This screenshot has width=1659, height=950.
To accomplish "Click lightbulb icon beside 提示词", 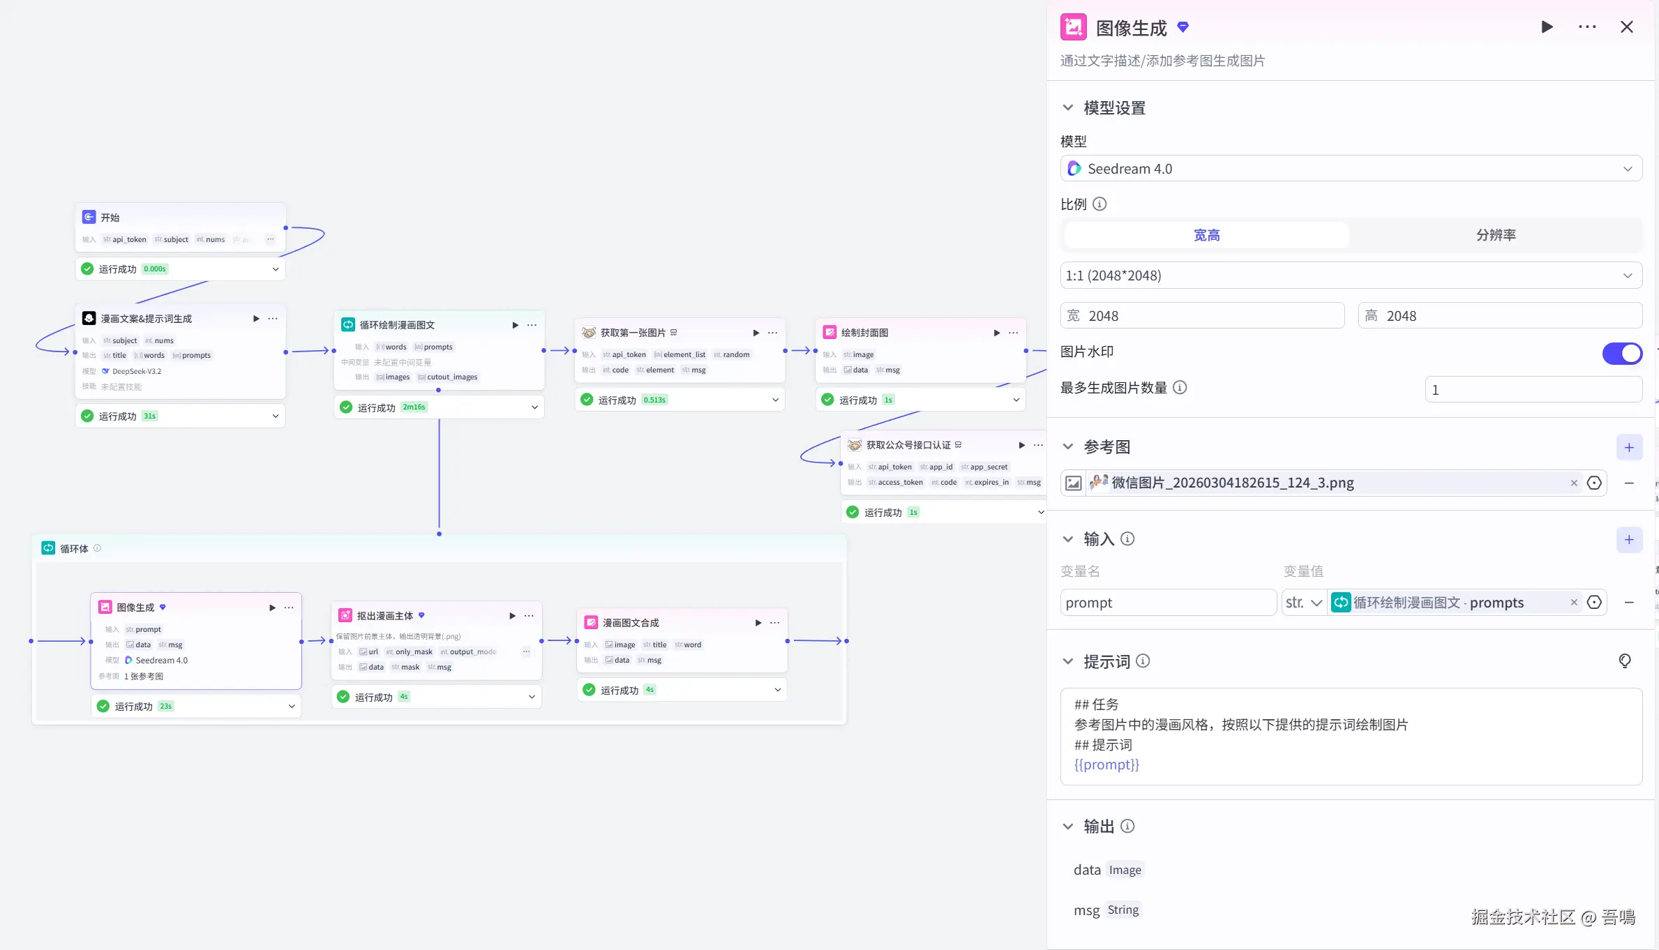I will [x=1625, y=661].
